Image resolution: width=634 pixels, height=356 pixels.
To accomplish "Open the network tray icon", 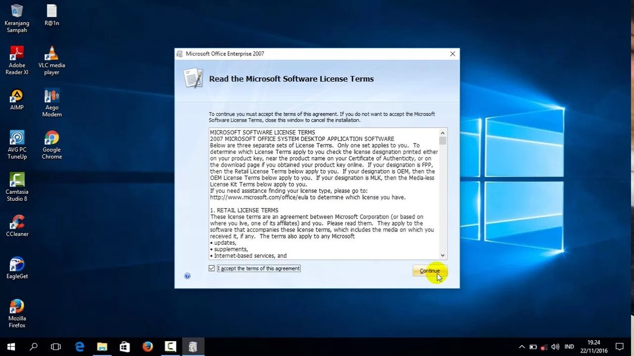I will coord(544,347).
